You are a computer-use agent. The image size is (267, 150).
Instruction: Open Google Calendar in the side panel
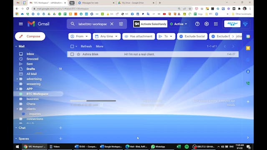(248, 36)
